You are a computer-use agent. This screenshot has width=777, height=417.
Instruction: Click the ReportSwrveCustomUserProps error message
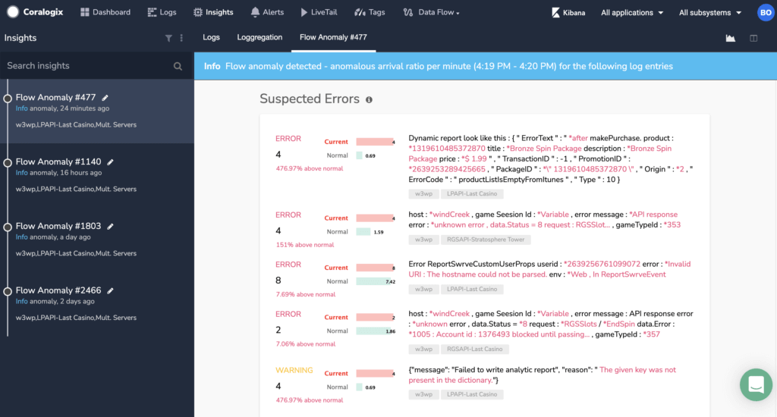[x=549, y=269]
